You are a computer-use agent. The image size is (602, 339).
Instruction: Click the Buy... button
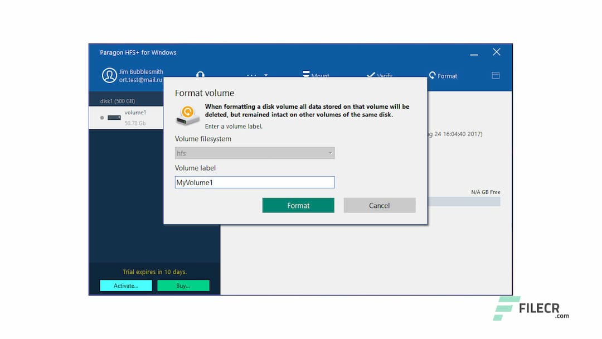[183, 285]
